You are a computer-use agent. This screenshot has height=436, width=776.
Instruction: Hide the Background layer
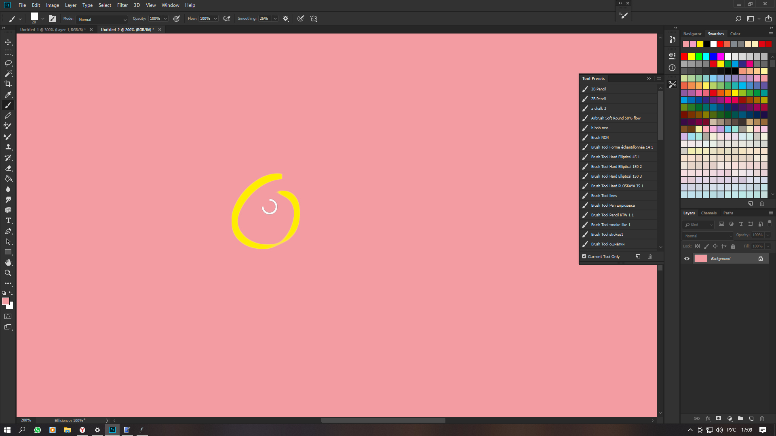click(x=687, y=258)
